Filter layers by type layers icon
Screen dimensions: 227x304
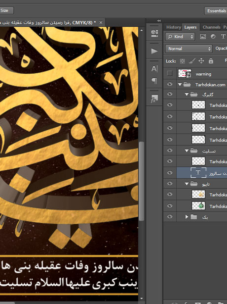(x=223, y=37)
